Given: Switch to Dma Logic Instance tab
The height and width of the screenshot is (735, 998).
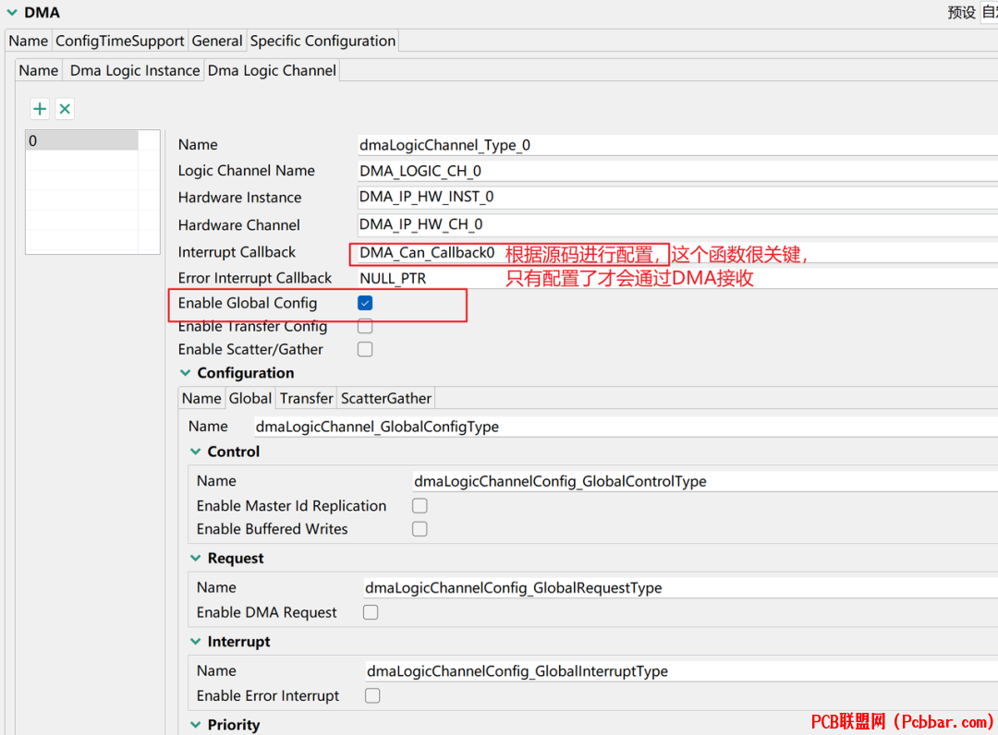Looking at the screenshot, I should tap(135, 70).
